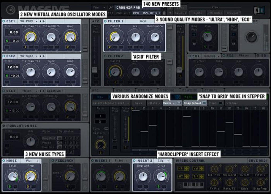Open the Select stepper preset dropdown
This screenshot has width=271, height=194.
111,103
